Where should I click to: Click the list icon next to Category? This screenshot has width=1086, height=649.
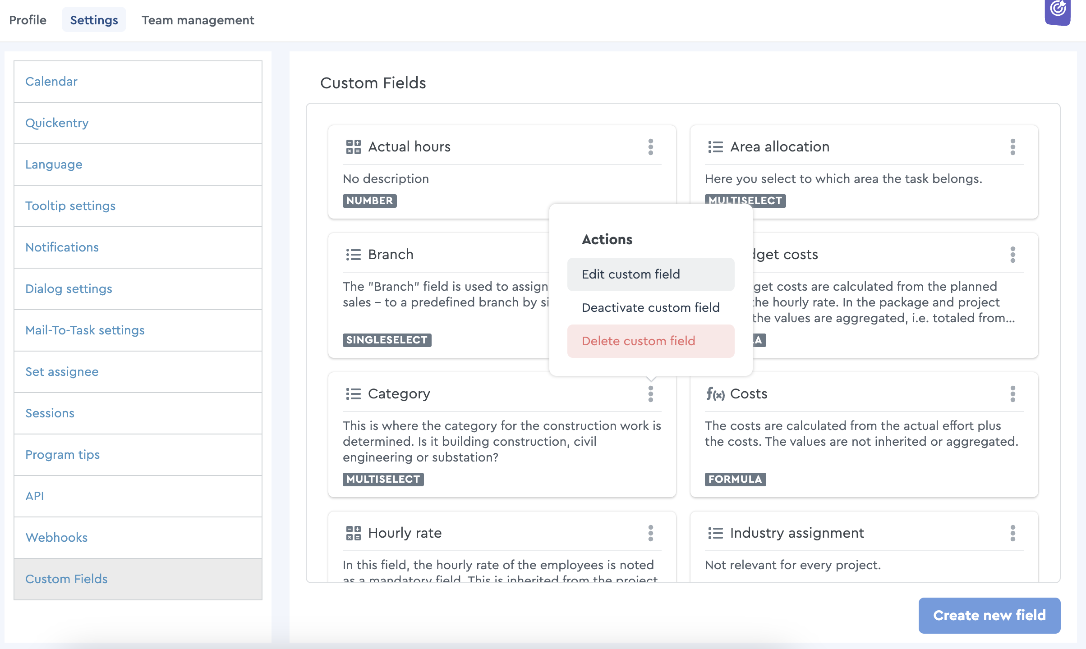353,393
